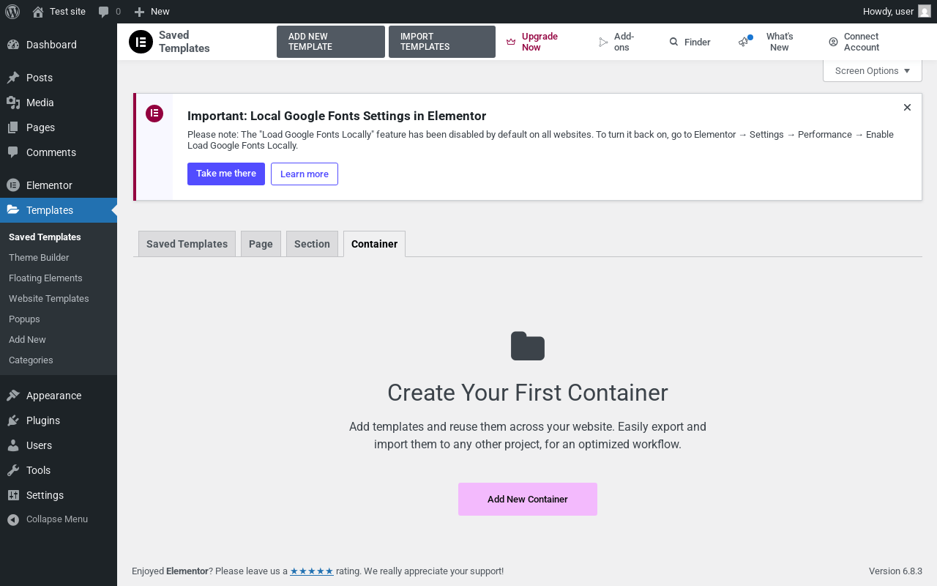The image size is (937, 586).
Task: Open What's New megaphone icon
Action: point(744,42)
